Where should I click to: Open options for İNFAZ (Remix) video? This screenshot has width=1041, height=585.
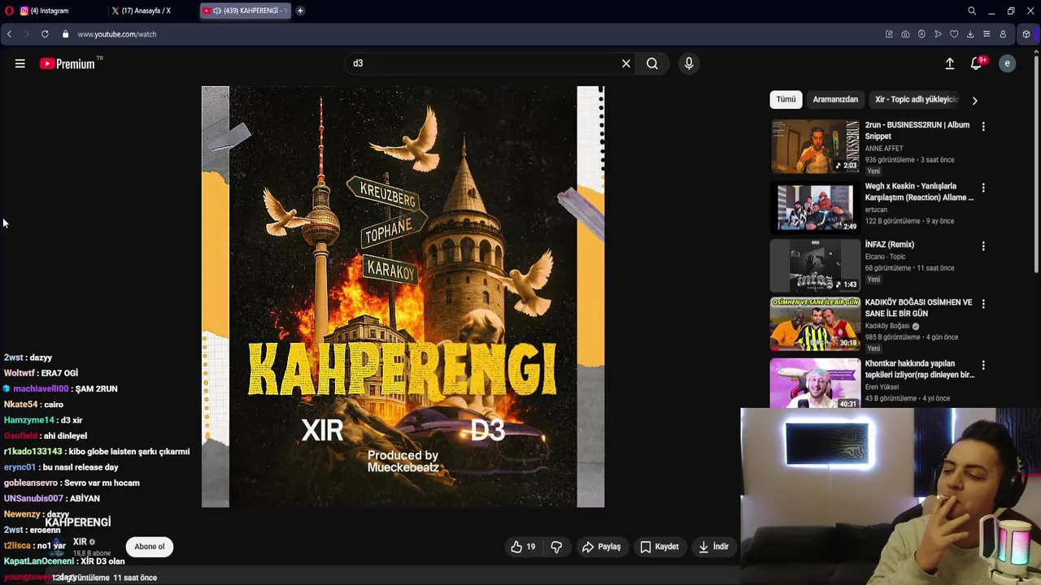click(x=983, y=246)
